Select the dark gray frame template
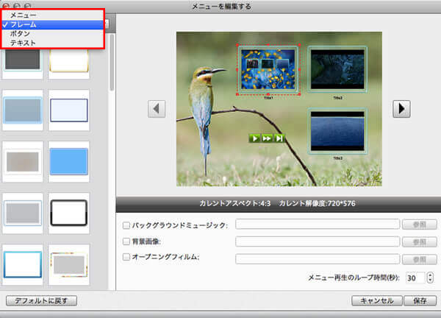Image resolution: width=441 pixels, height=318 pixels. [x=23, y=63]
